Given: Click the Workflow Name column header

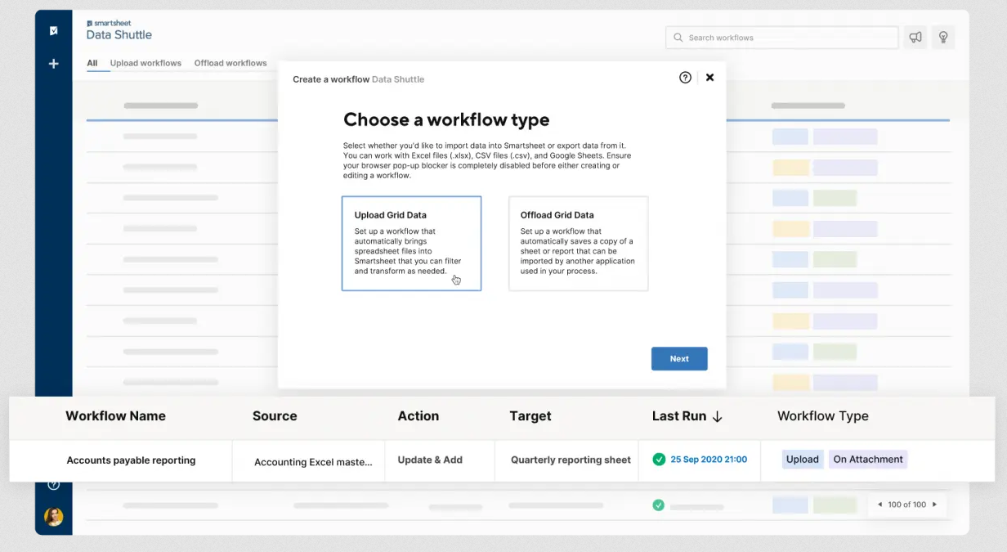Looking at the screenshot, I should coord(115,416).
